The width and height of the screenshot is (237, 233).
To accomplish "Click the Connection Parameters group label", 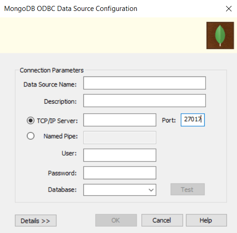I will click(52, 70).
